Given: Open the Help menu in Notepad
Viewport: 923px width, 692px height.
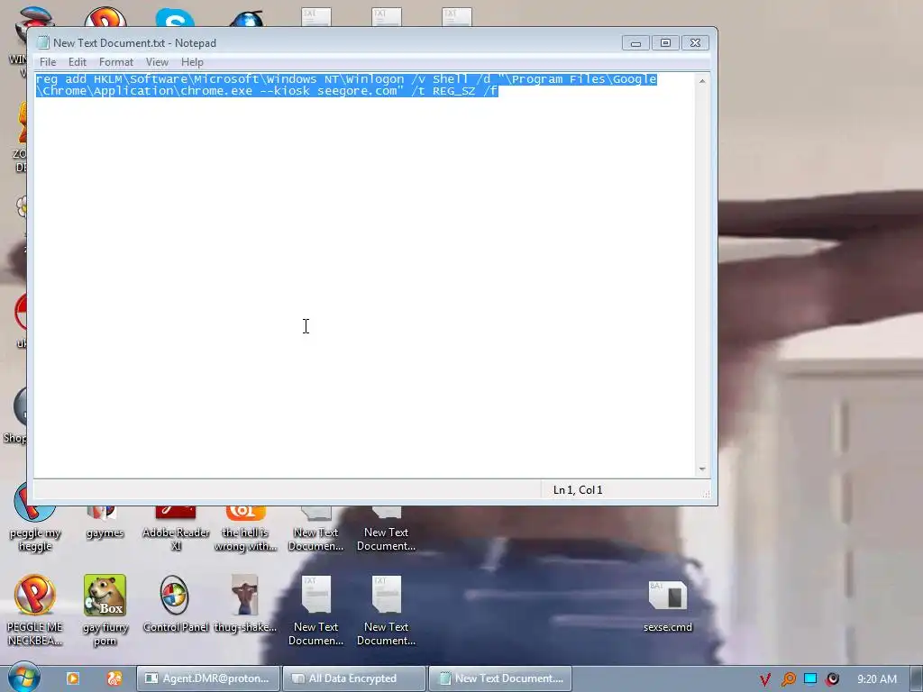Looking at the screenshot, I should point(192,62).
